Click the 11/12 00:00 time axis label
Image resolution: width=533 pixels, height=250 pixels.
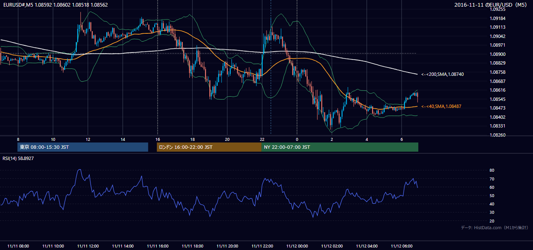(x=297, y=246)
